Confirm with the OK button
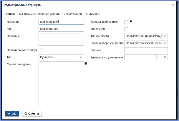Screen dimensions: 179x121 [12, 114]
